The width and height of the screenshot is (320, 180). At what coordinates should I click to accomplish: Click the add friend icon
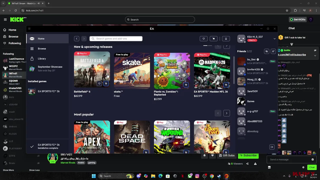(x=273, y=51)
